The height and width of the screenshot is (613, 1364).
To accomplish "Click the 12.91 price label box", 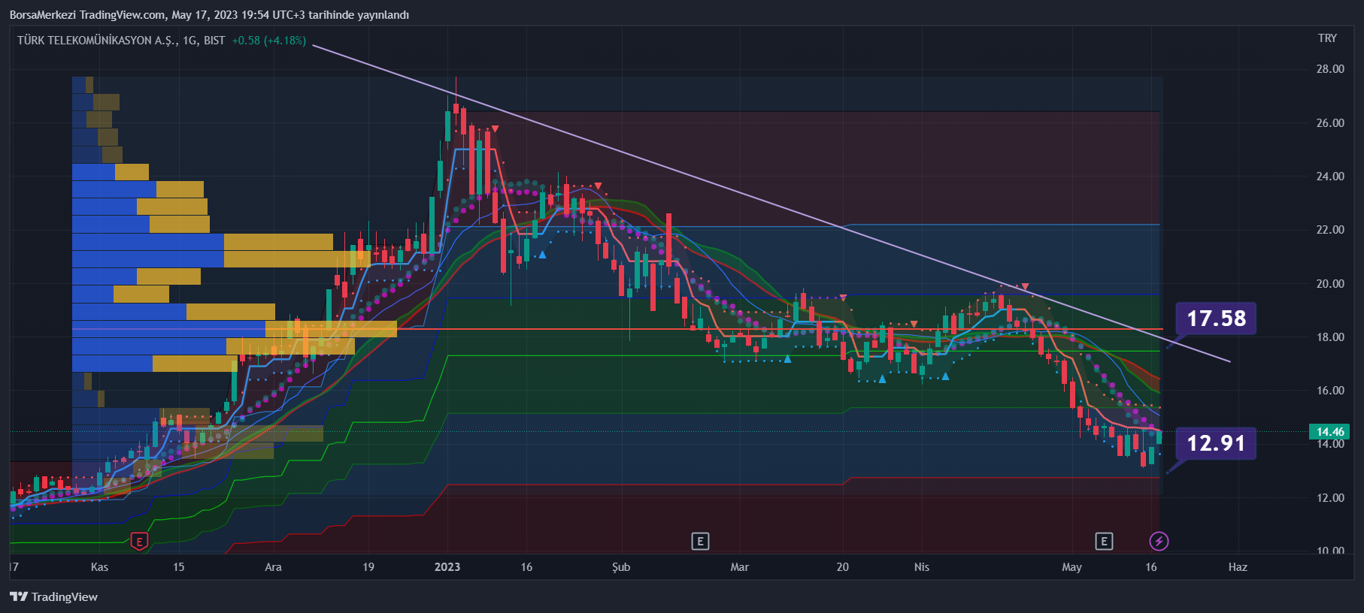I will point(1216,443).
